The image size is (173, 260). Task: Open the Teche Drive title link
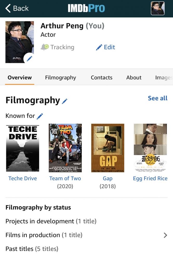23,178
